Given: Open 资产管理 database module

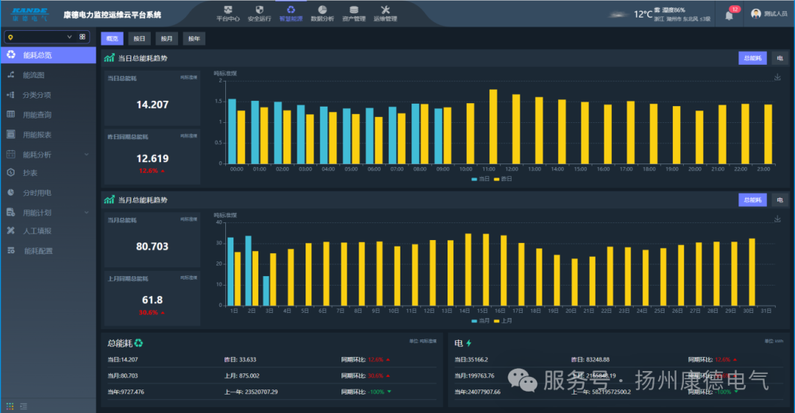Looking at the screenshot, I should point(354,14).
